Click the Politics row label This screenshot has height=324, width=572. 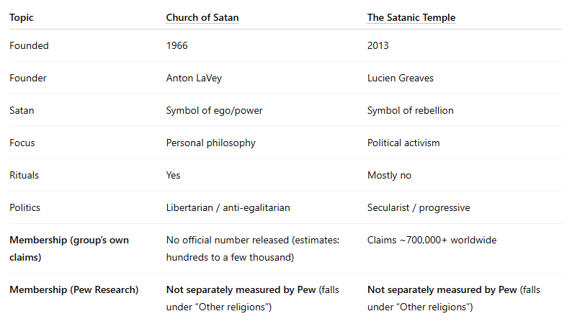pyautogui.click(x=24, y=207)
